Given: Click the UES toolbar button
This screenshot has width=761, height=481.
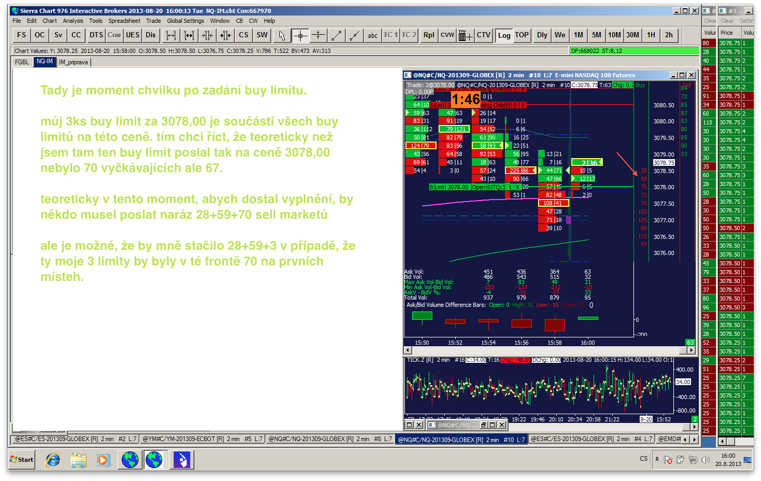Looking at the screenshot, I should click(133, 35).
